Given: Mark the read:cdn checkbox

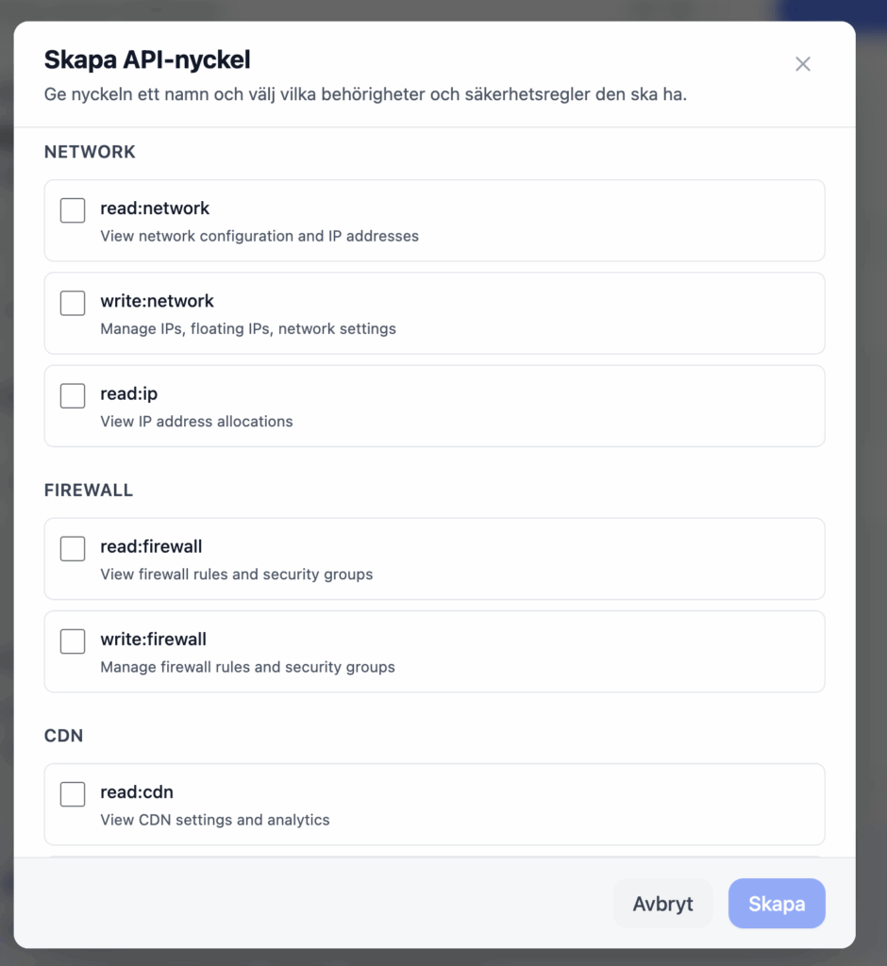Looking at the screenshot, I should pos(73,794).
